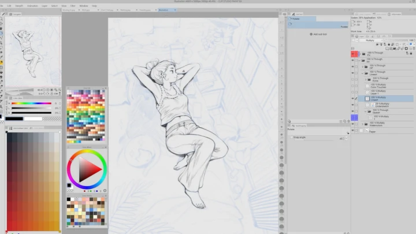Screen dimensions: 416x234
Task: Open the Edit menu
Action: [9, 6]
